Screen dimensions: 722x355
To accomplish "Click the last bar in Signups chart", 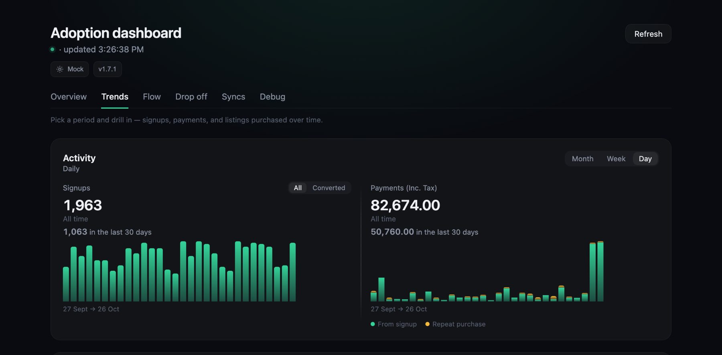I will (293, 272).
